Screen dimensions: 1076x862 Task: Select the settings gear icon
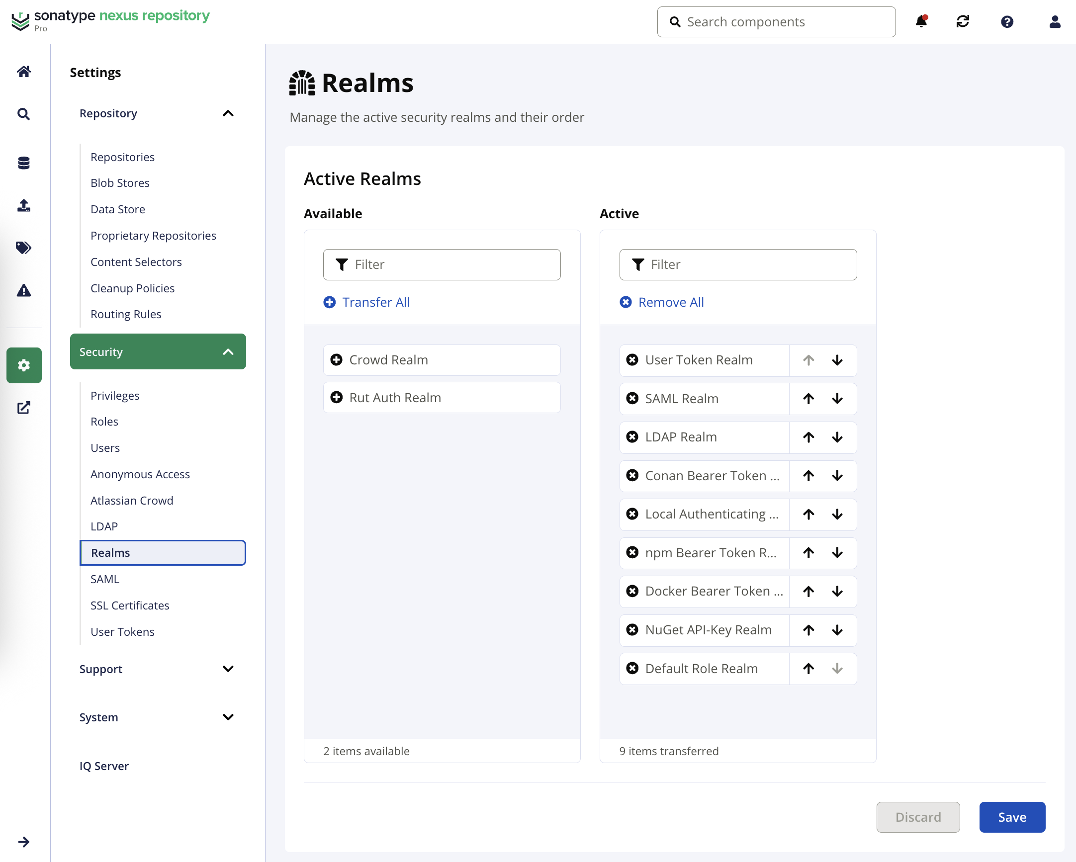24,365
